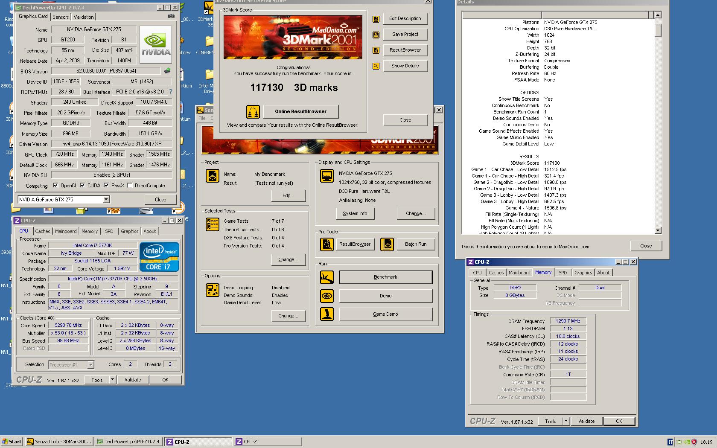Click the 3DMark2001 taskbar button
This screenshot has height=448, width=717.
(59, 442)
